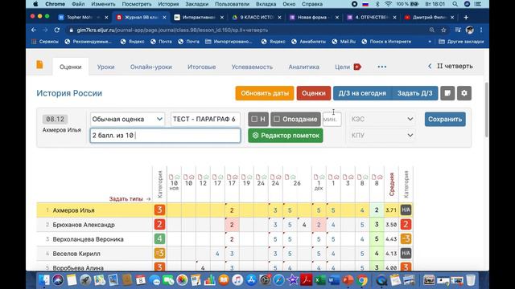515x289 pixels.
Task: Click the red Оценки button
Action: pos(314,93)
